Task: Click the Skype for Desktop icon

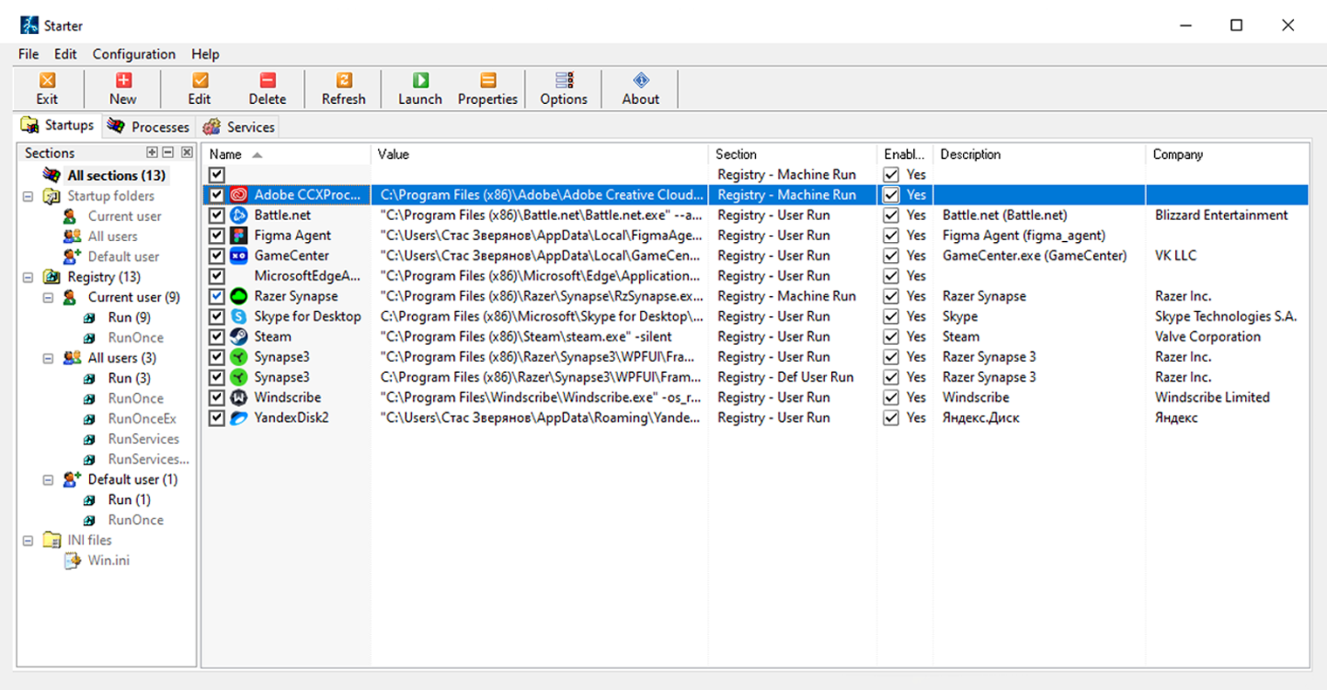Action: click(x=238, y=316)
